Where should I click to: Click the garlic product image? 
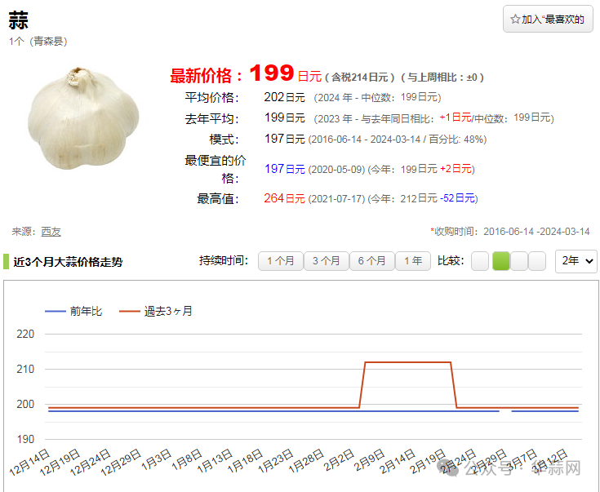pos(83,118)
